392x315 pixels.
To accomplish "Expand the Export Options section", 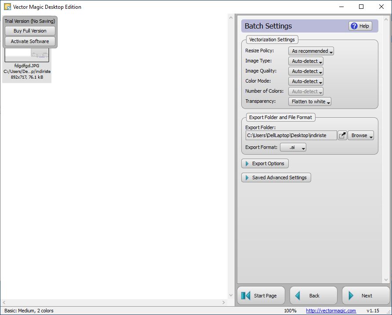I will [265, 163].
